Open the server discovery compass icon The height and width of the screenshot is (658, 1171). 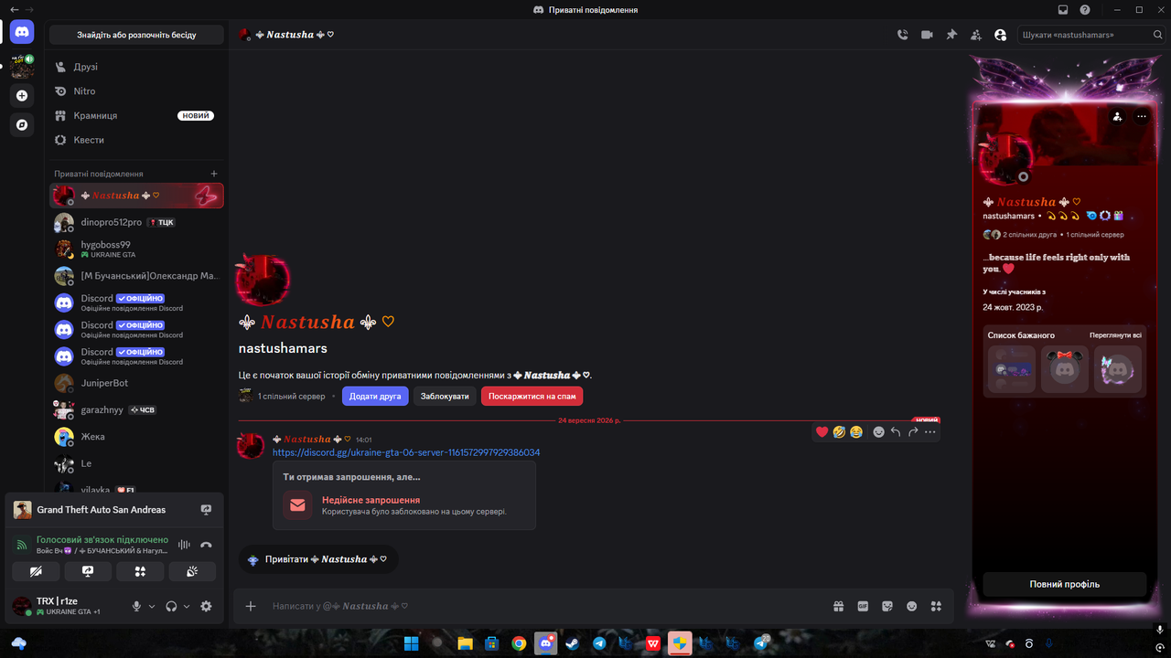coord(22,124)
